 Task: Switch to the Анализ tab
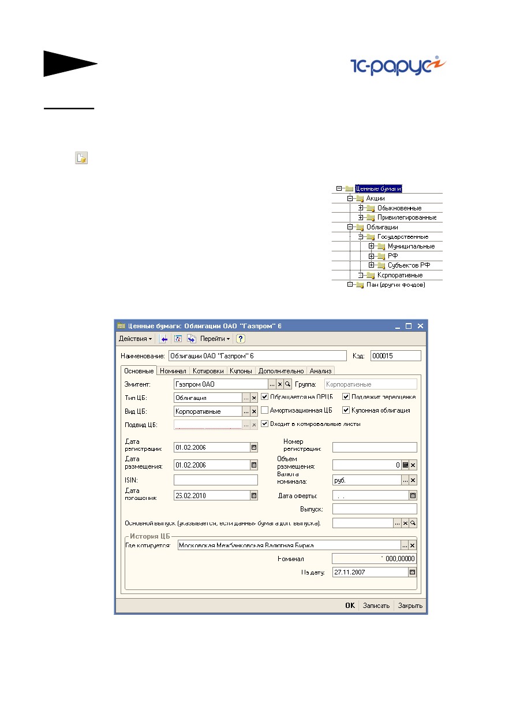click(x=320, y=371)
